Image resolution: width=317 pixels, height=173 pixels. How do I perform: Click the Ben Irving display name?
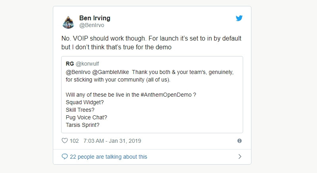pyautogui.click(x=95, y=18)
